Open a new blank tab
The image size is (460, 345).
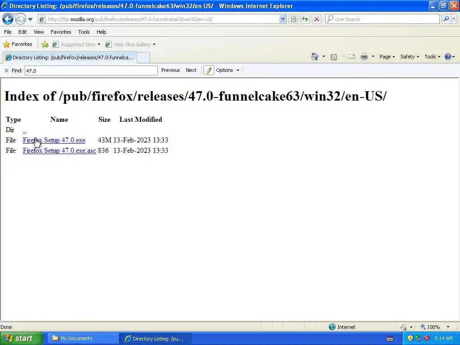click(143, 57)
